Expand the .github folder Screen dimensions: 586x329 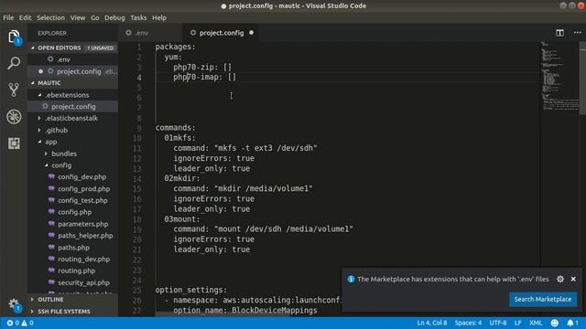click(39, 130)
